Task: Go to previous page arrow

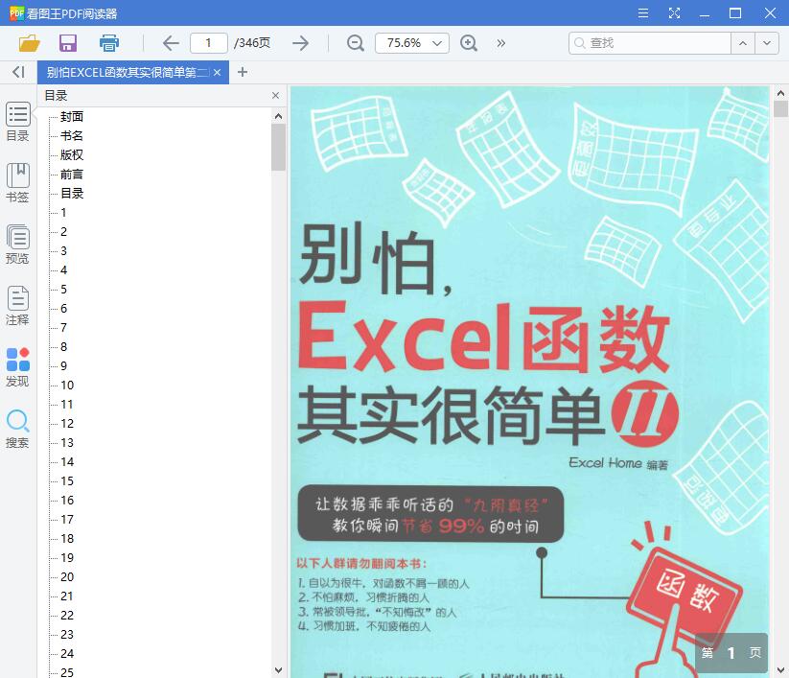Action: 171,43
